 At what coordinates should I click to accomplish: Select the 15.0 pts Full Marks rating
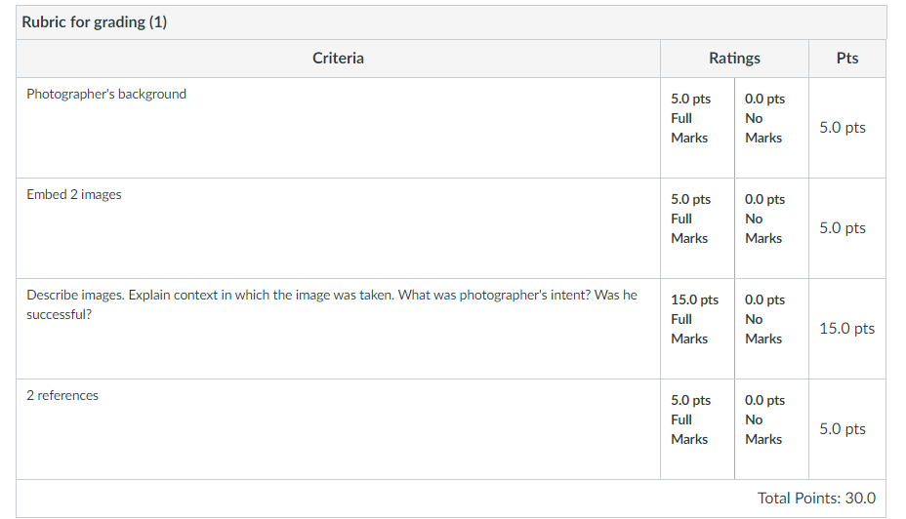coord(697,329)
